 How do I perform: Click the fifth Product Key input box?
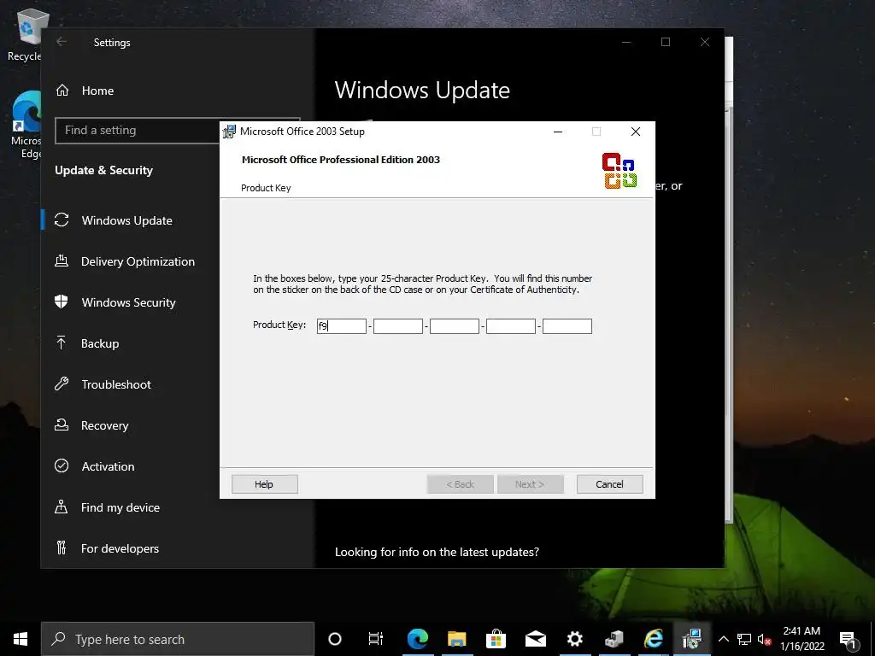567,326
